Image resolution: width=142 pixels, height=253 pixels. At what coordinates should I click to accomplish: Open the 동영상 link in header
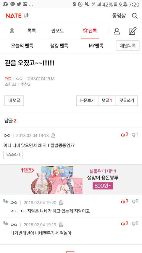point(119,16)
